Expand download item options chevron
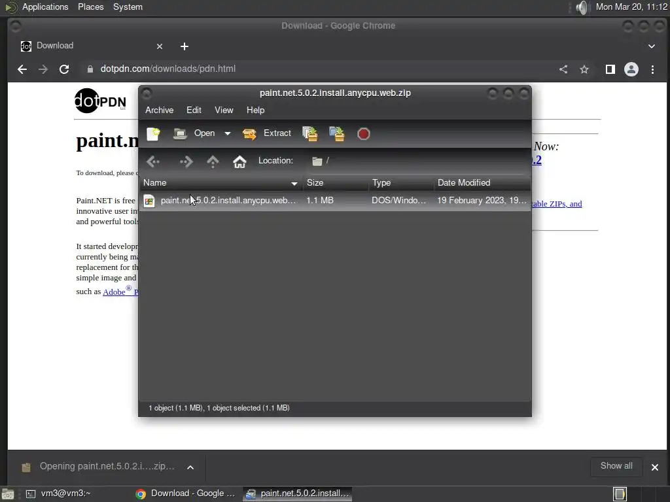Image resolution: width=670 pixels, height=502 pixels. 190,467
